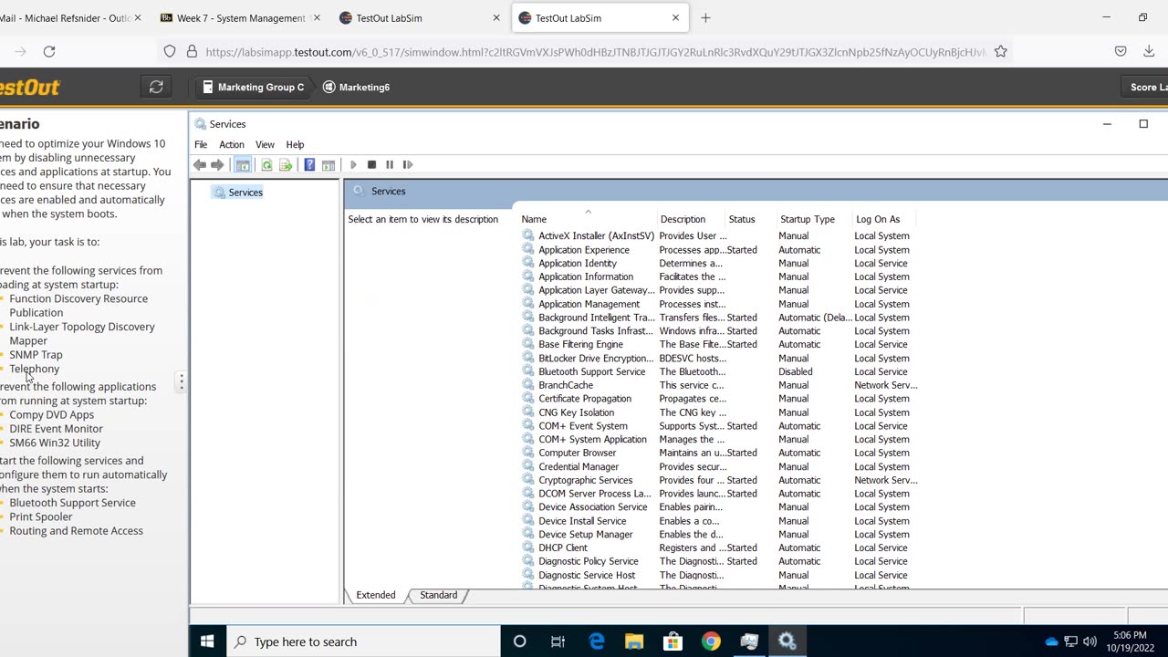Toggle the Show/Hide Console Tree toolbar icon
This screenshot has width=1168, height=657.
coord(243,165)
